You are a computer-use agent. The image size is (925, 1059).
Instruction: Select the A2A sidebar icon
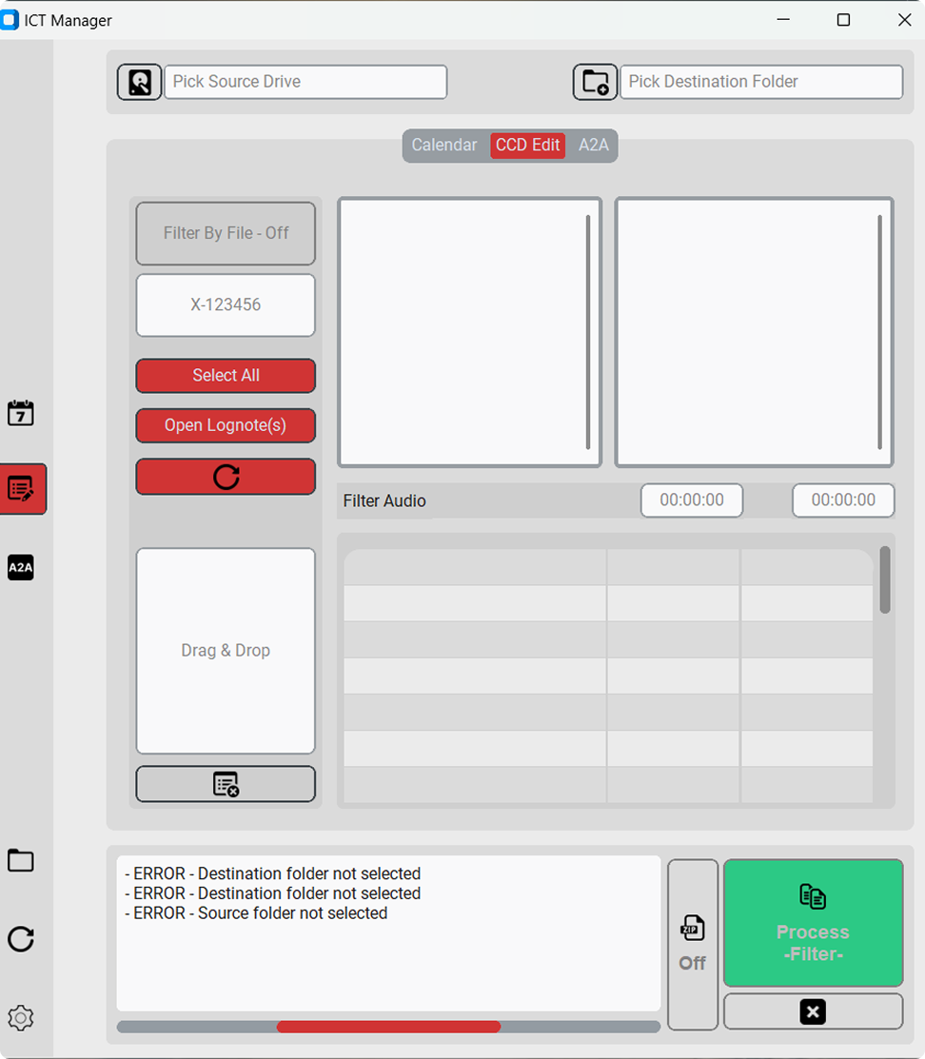(21, 567)
